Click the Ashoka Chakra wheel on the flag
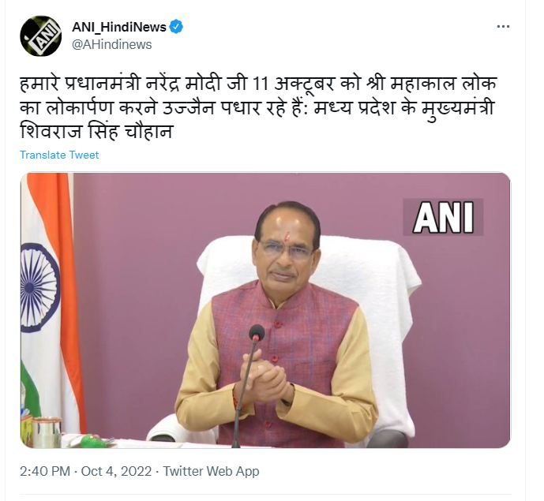The image size is (544, 501). 40,288
